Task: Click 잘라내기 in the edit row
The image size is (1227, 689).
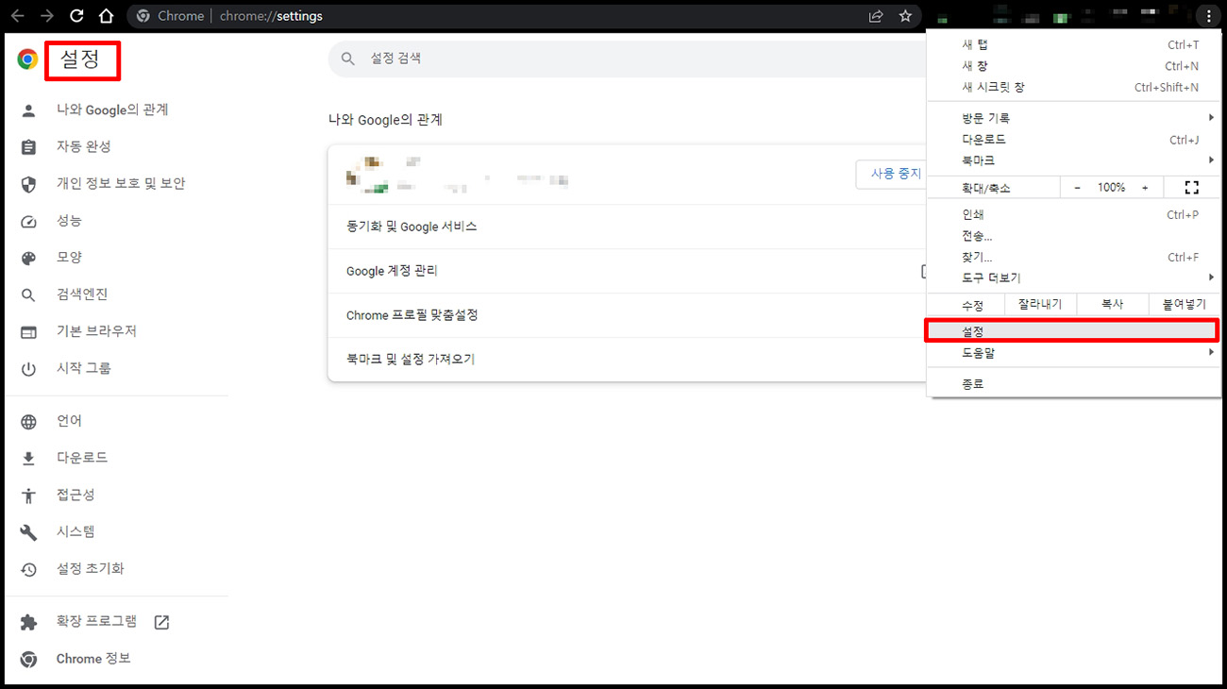Action: pos(1040,305)
